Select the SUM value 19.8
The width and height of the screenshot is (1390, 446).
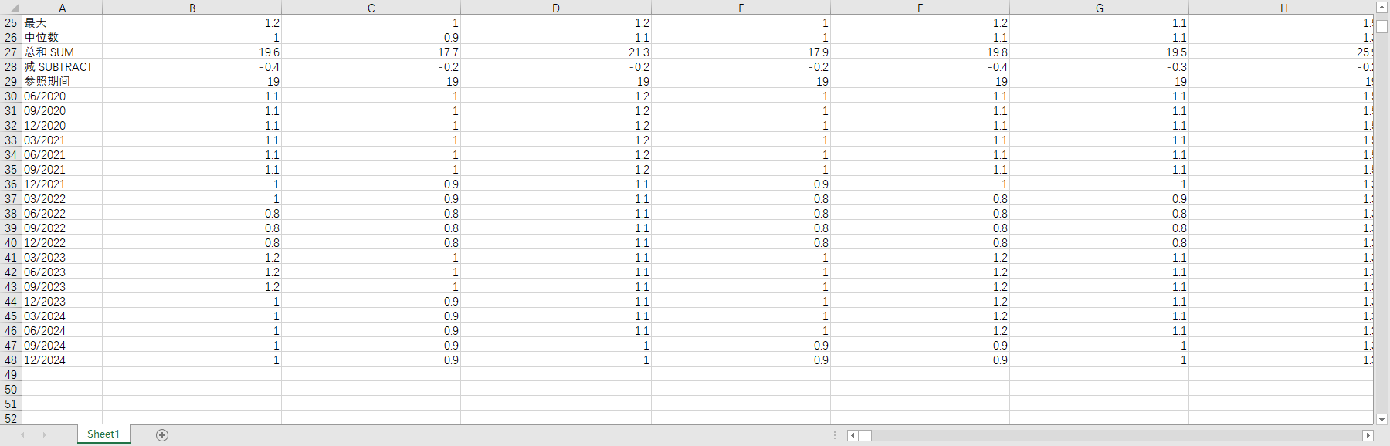[x=920, y=52]
